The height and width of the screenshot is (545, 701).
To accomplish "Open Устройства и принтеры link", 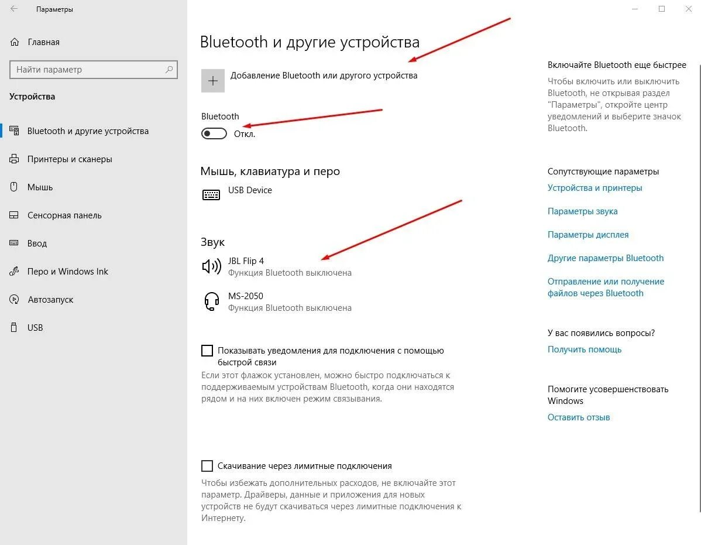I will (595, 188).
